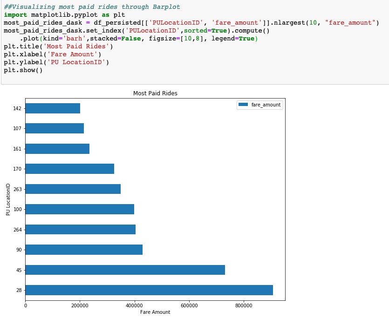Select the bar for PU location 107
Image resolution: width=389 pixels, height=318 pixels.
coord(55,128)
